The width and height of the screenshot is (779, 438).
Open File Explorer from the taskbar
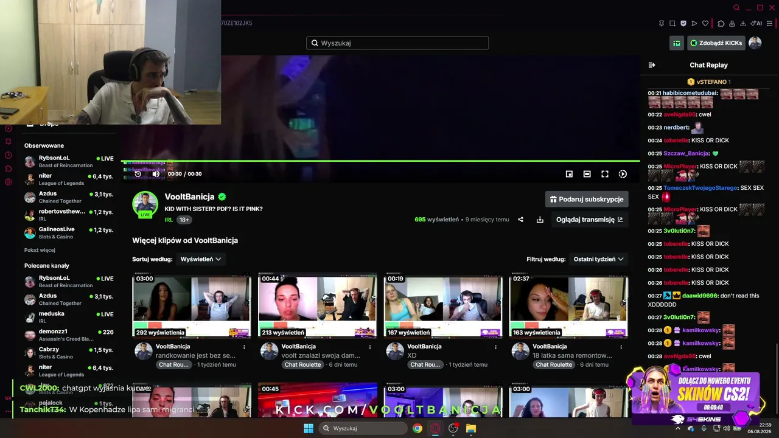(x=471, y=428)
